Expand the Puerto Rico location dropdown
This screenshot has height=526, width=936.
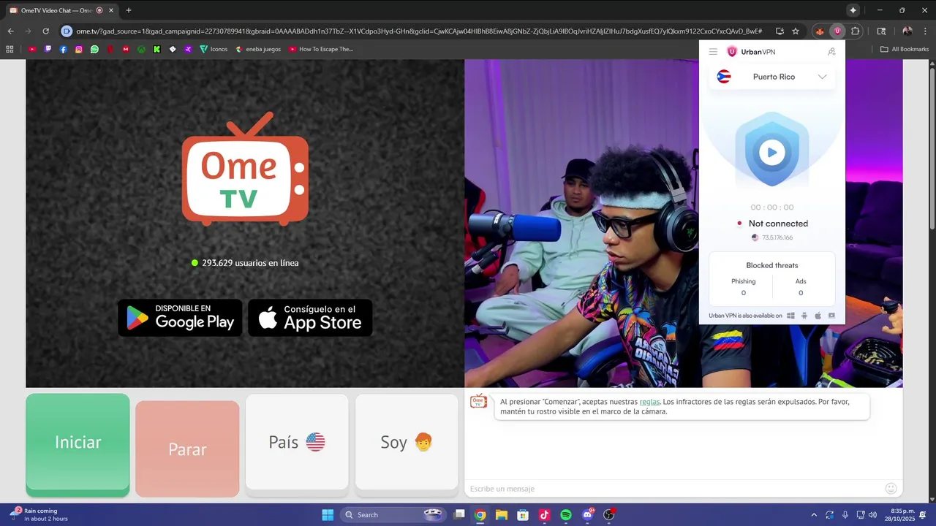click(x=772, y=77)
